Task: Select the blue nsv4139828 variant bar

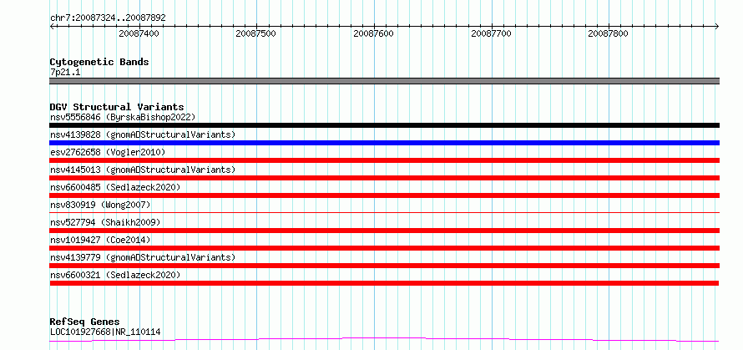Action: [x=384, y=143]
